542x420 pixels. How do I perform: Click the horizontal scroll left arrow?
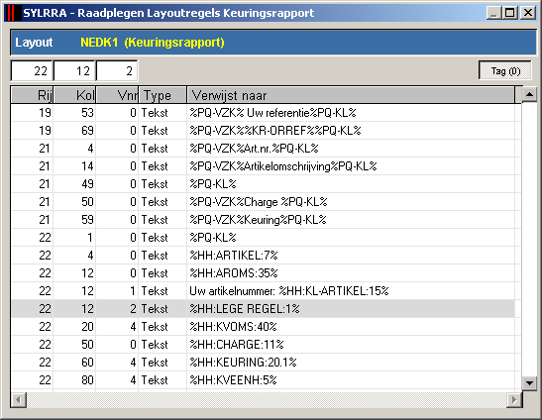tap(18, 400)
